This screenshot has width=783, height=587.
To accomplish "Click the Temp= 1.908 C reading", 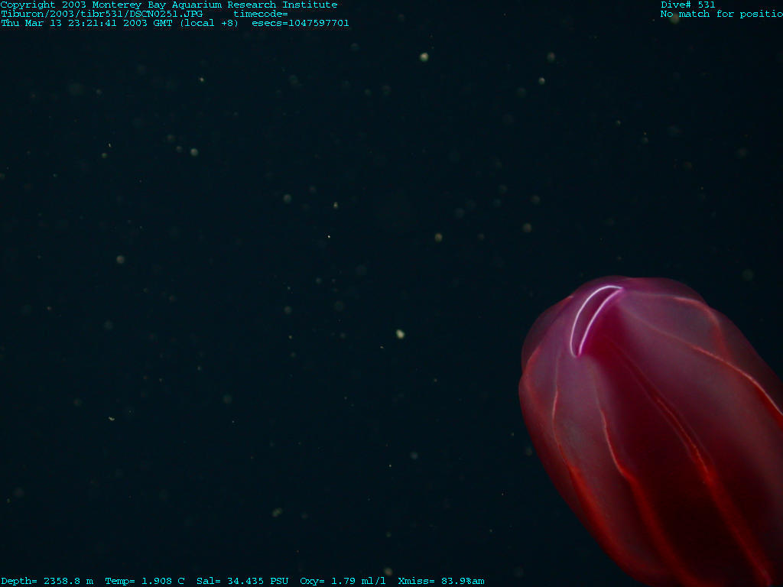I will 145,581.
